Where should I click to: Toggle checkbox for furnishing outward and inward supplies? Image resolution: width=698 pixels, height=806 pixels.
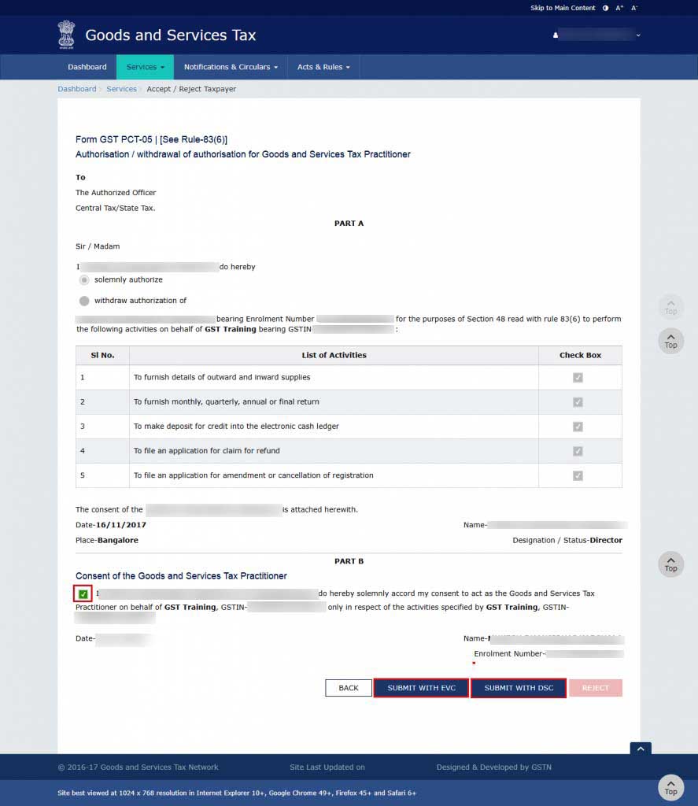point(578,378)
